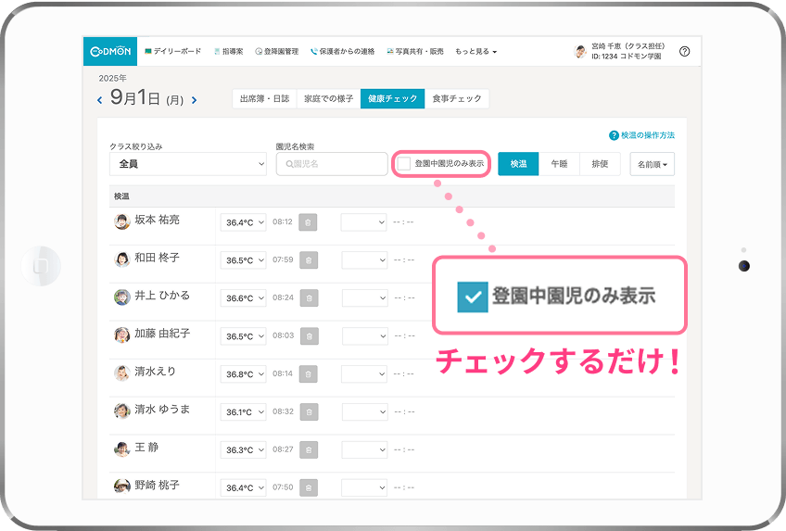The image size is (786, 531).
Task: Click trash icon in 和田 柊子 row
Action: click(308, 260)
